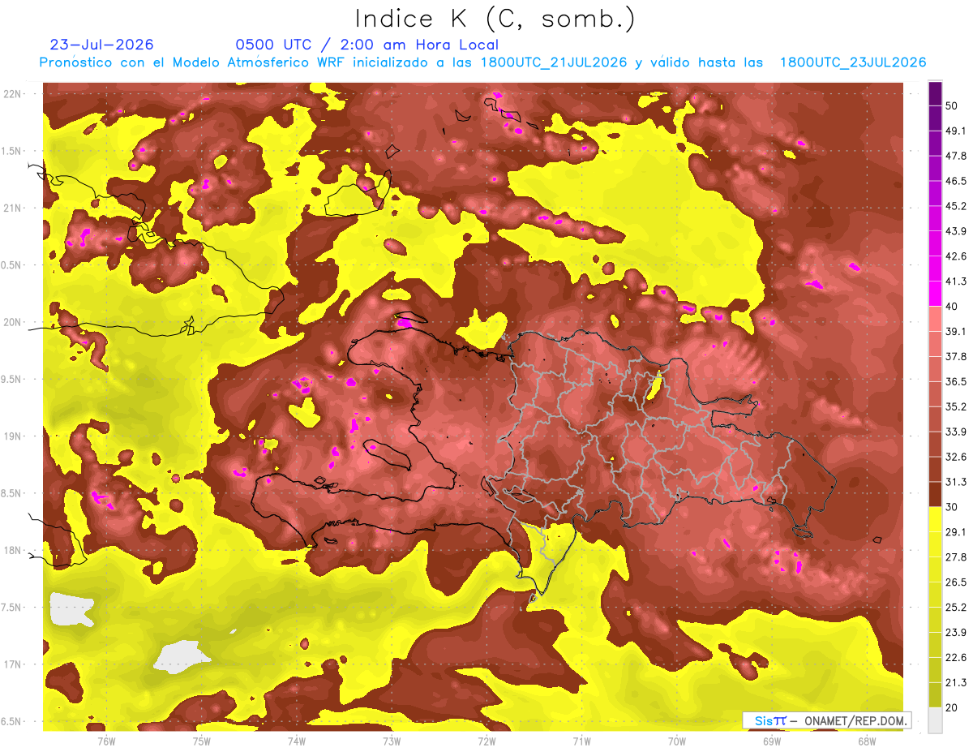Click the '73W' longitude label
This screenshot has width=973, height=752.
[392, 741]
